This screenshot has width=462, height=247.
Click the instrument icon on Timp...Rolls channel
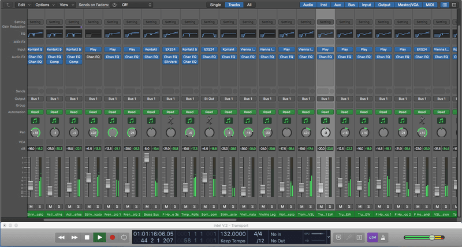click(x=190, y=121)
